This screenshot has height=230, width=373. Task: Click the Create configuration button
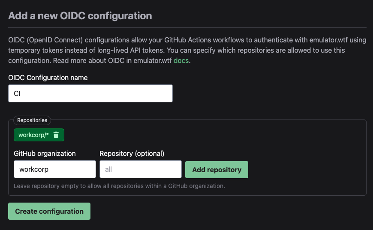(49, 211)
